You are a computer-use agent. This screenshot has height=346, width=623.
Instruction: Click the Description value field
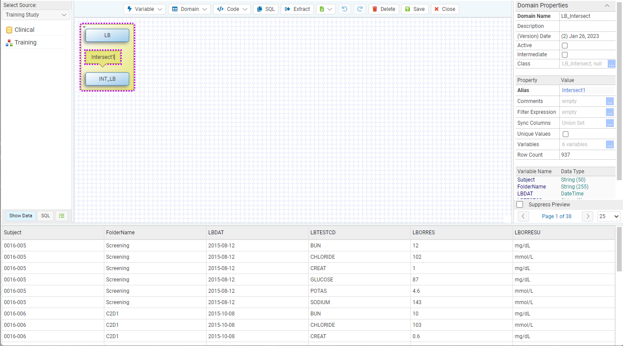587,26
